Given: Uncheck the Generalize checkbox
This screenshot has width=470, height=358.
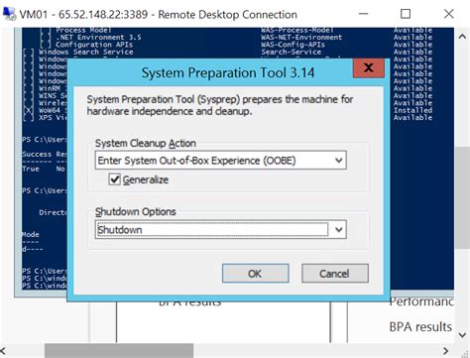Looking at the screenshot, I should pyautogui.click(x=114, y=179).
